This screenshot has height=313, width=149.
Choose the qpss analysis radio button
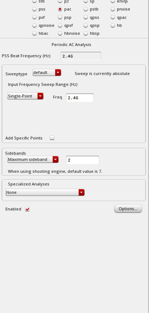(86, 17)
